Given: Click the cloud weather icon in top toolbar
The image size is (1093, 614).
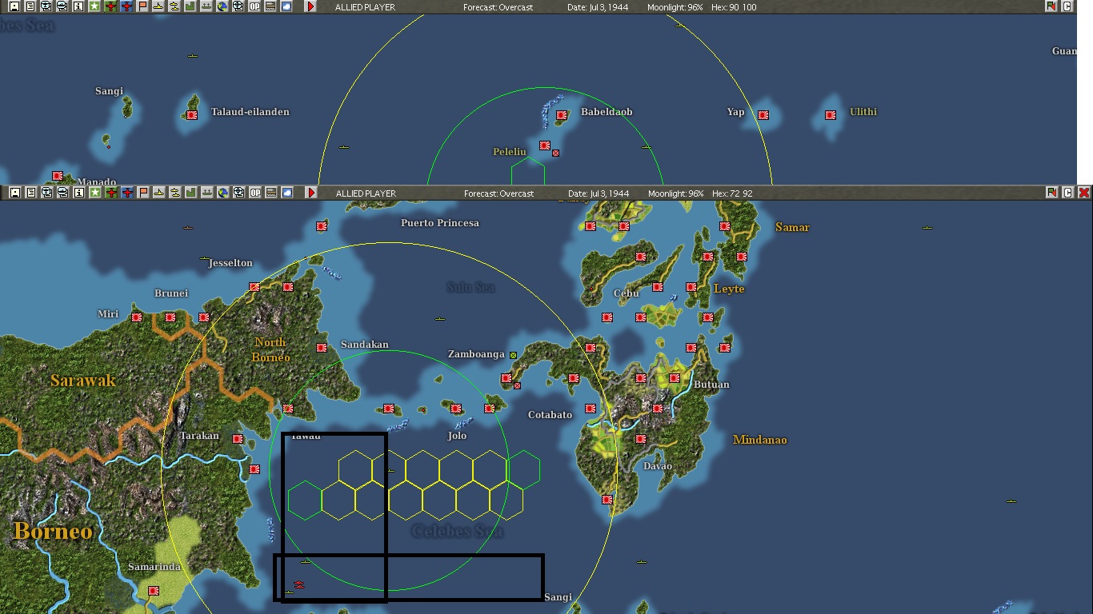Looking at the screenshot, I should [286, 6].
